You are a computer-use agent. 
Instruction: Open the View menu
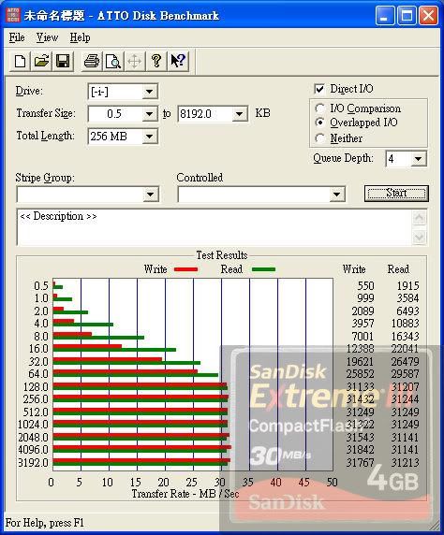[47, 37]
